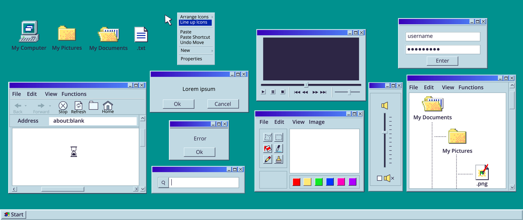Image resolution: width=523 pixels, height=220 pixels.
Task: Open the Image menu in paint window
Action: point(317,122)
